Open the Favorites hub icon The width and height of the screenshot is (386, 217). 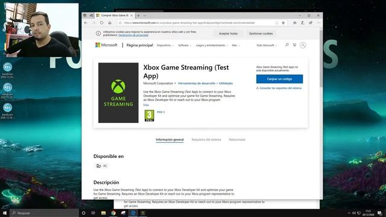pos(295,23)
